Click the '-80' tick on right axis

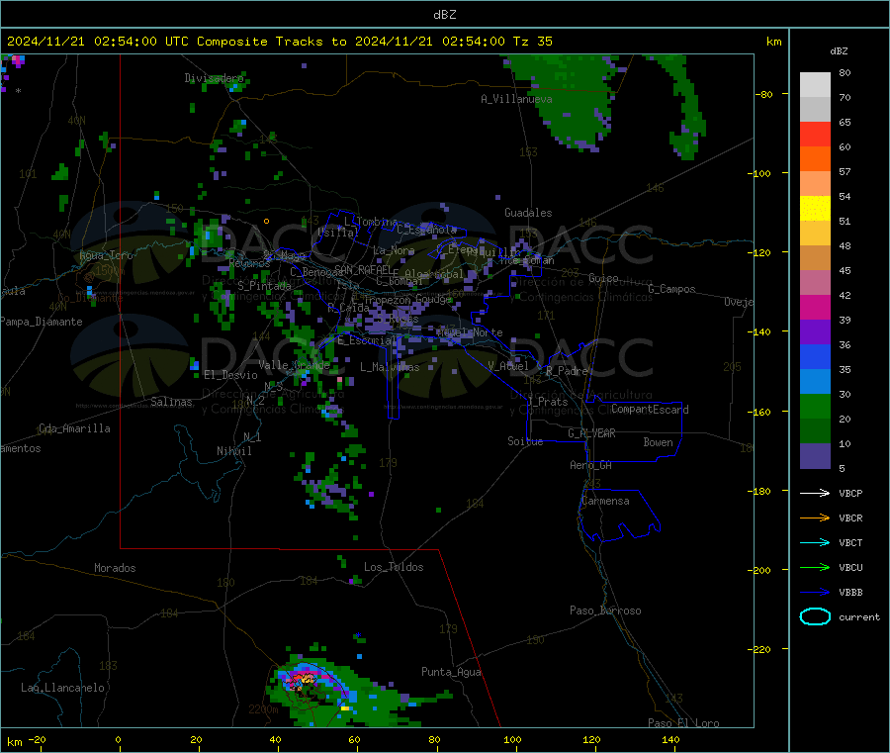[764, 94]
